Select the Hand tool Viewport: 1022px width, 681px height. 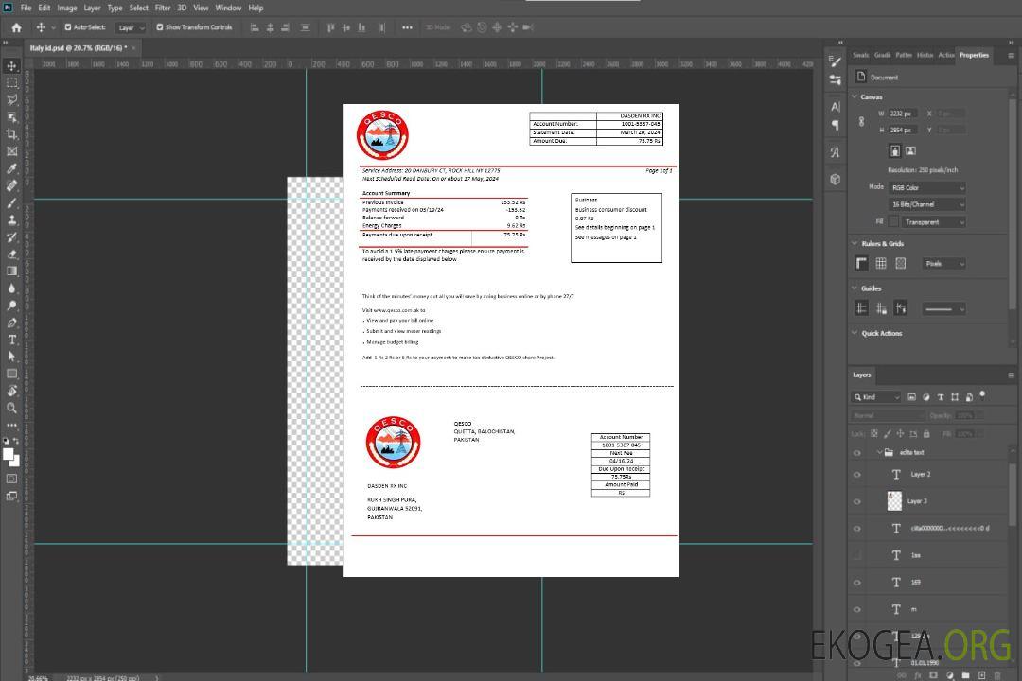click(x=11, y=391)
